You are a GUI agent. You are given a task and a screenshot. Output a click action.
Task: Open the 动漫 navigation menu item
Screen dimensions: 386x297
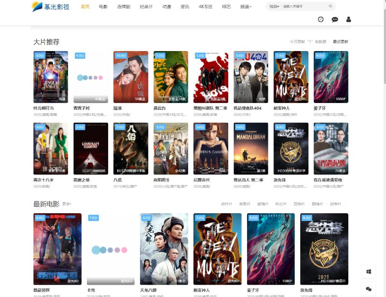[166, 7]
